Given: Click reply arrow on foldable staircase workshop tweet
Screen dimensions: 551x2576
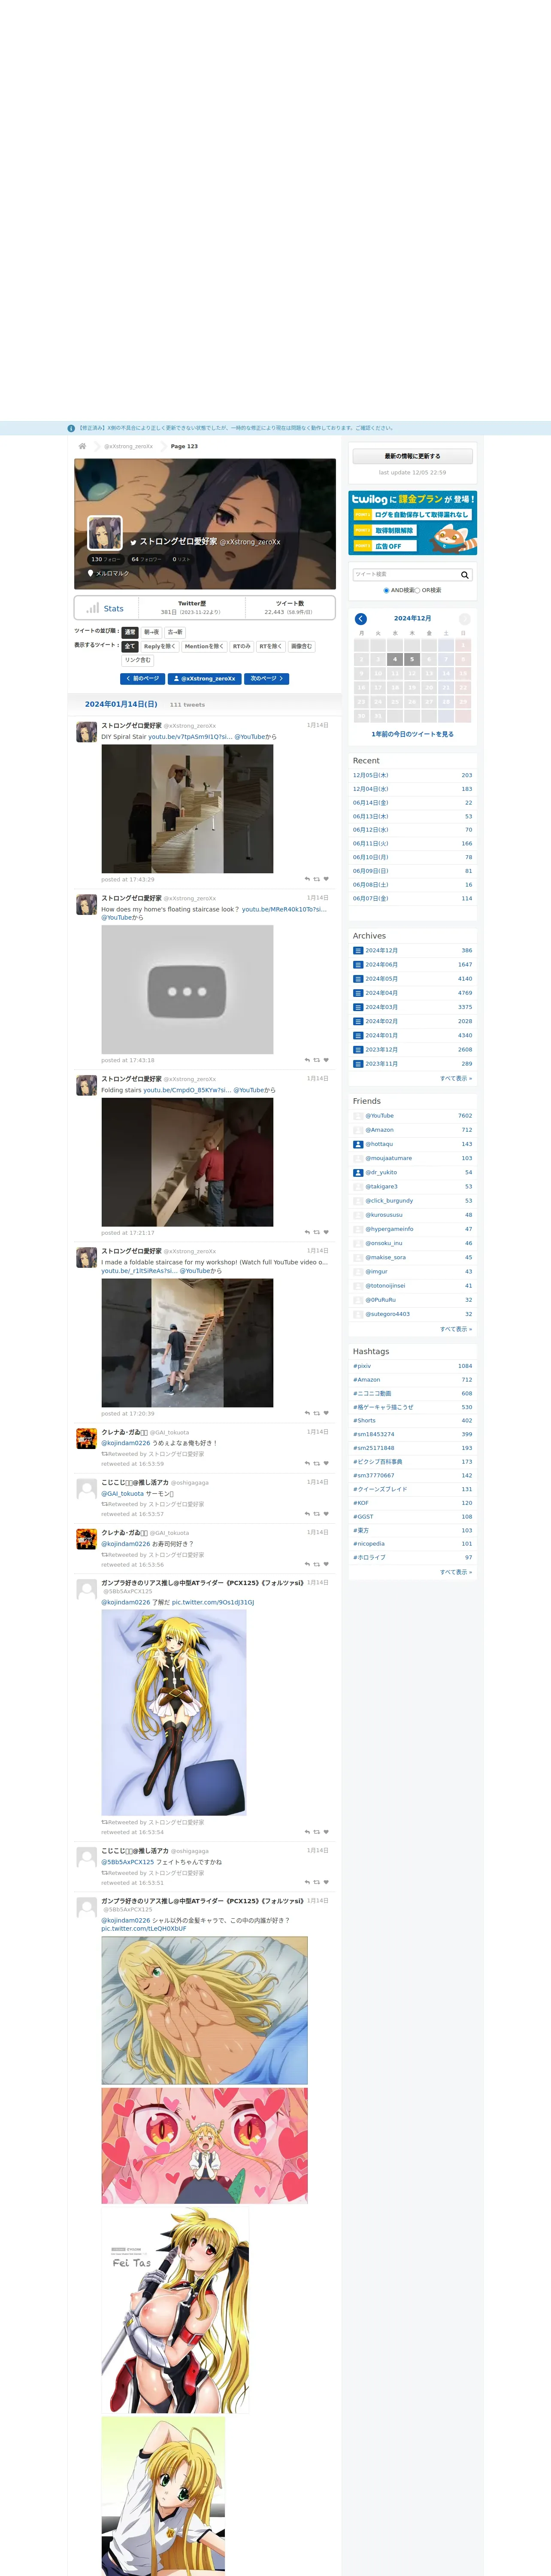Looking at the screenshot, I should (x=307, y=1413).
